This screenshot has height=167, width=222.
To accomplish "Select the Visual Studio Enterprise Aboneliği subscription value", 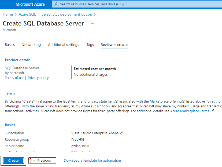I will coord(97,133).
